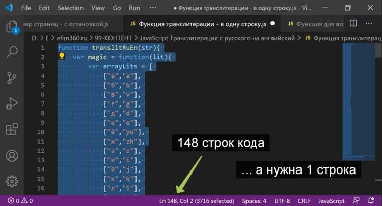Click the ["л","l"] array line
382x206 pixels.
(x=122, y=188)
